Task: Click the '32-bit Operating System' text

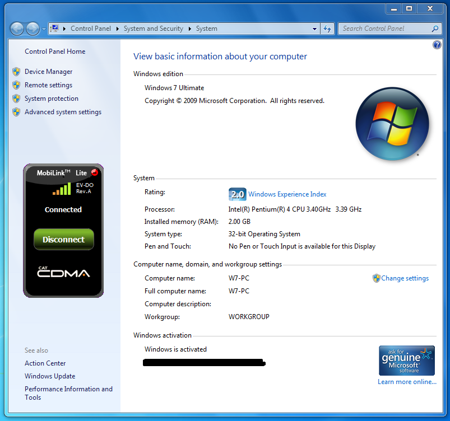Action: click(x=265, y=234)
